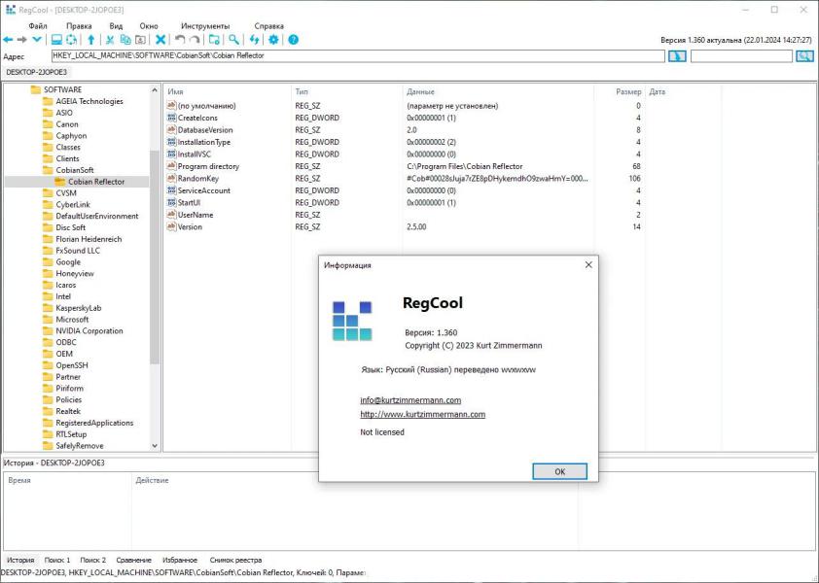
Task: Open the navigation history dropdown chevron
Action: [37, 40]
